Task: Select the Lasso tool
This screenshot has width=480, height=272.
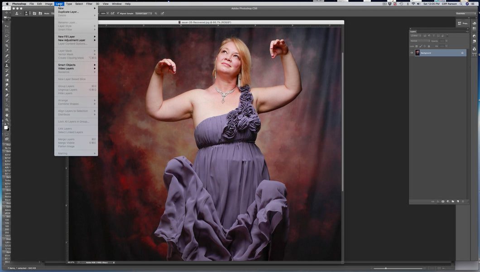Action: click(7, 36)
